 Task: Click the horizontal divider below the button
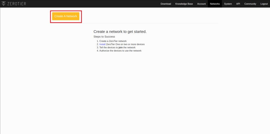[x=148, y=23]
